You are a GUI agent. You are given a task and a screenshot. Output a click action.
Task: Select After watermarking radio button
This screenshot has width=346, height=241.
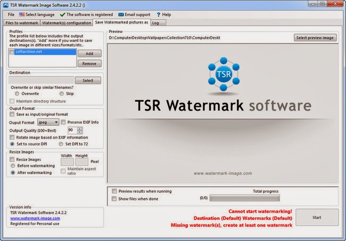point(13,173)
